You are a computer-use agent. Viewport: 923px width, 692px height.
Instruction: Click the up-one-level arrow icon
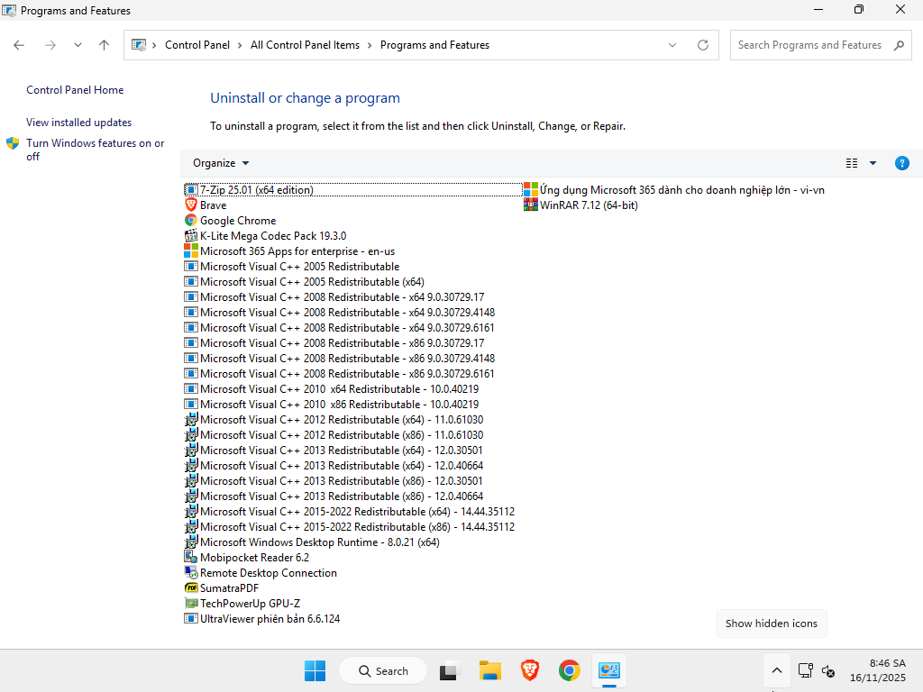[104, 44]
